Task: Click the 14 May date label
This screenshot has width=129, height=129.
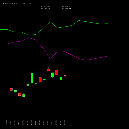Action: [x=40, y=123]
